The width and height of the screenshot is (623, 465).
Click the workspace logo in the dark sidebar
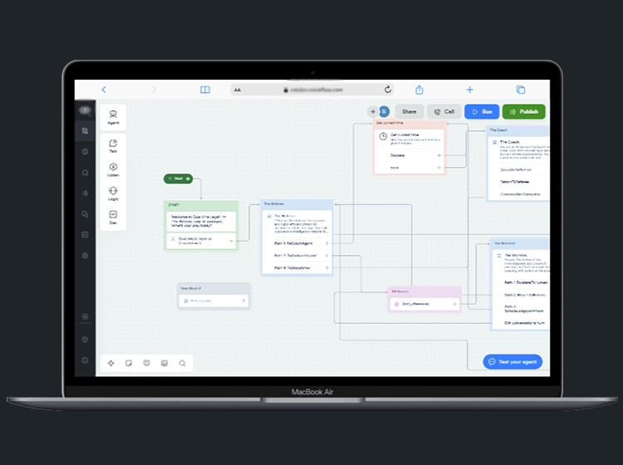click(x=85, y=110)
